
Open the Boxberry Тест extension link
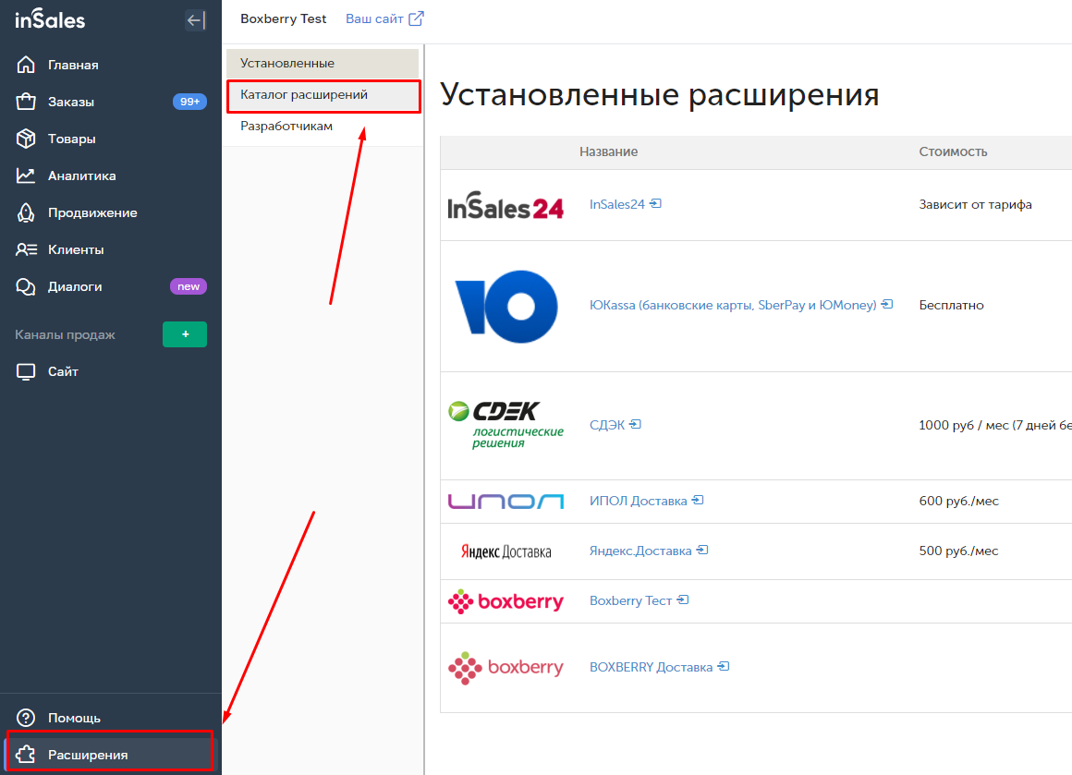pyautogui.click(x=630, y=600)
